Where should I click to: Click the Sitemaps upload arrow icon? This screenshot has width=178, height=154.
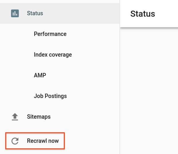[x=15, y=117]
